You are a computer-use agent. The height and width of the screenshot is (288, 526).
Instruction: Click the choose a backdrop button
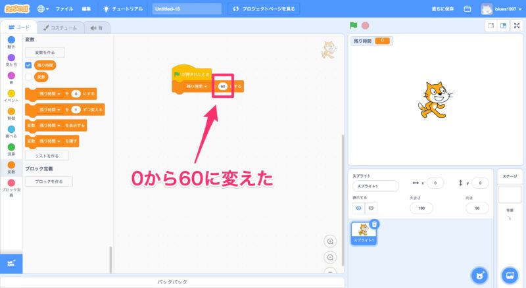(x=509, y=275)
